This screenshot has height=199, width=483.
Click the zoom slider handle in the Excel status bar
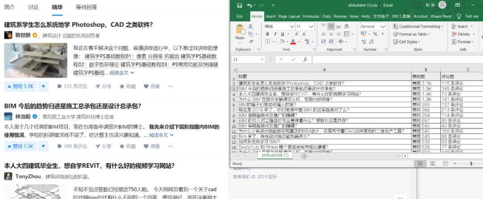coord(471,164)
